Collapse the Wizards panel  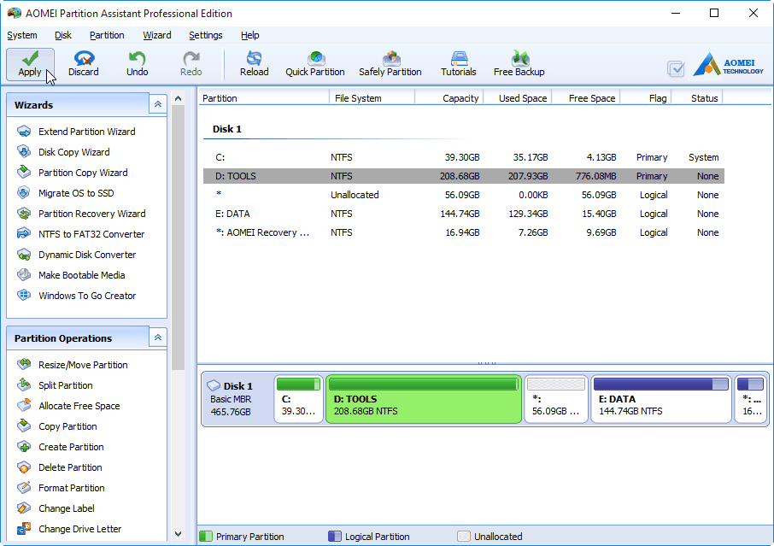pos(158,104)
